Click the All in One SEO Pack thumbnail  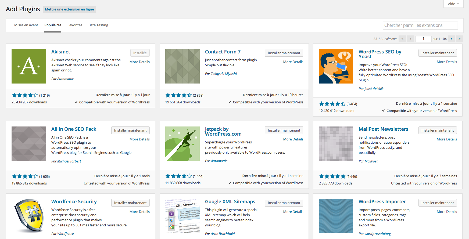tap(29, 144)
